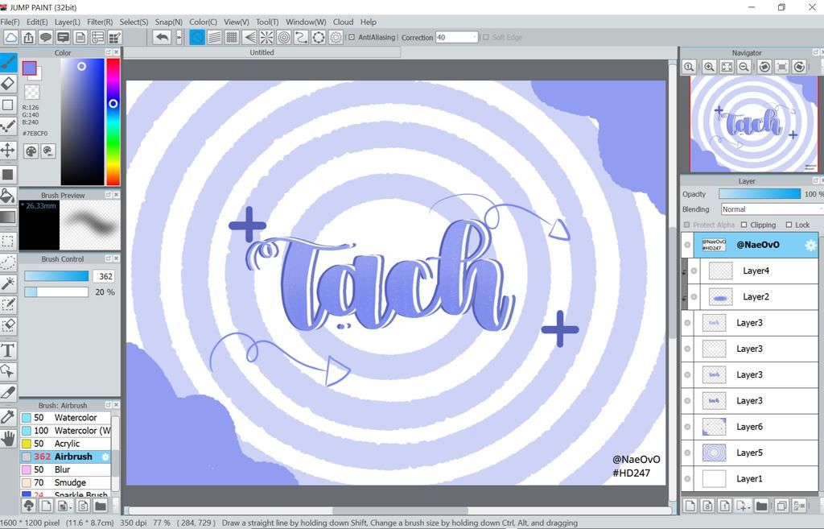Hide Layer6 using its visibility dot
The width and height of the screenshot is (824, 529).
(x=687, y=427)
